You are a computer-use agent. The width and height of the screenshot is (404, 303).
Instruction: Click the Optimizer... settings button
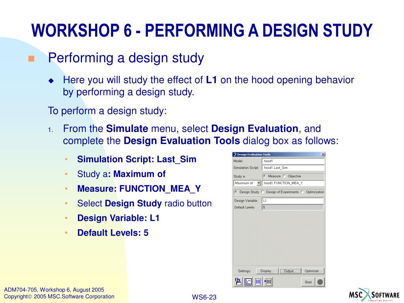click(313, 271)
